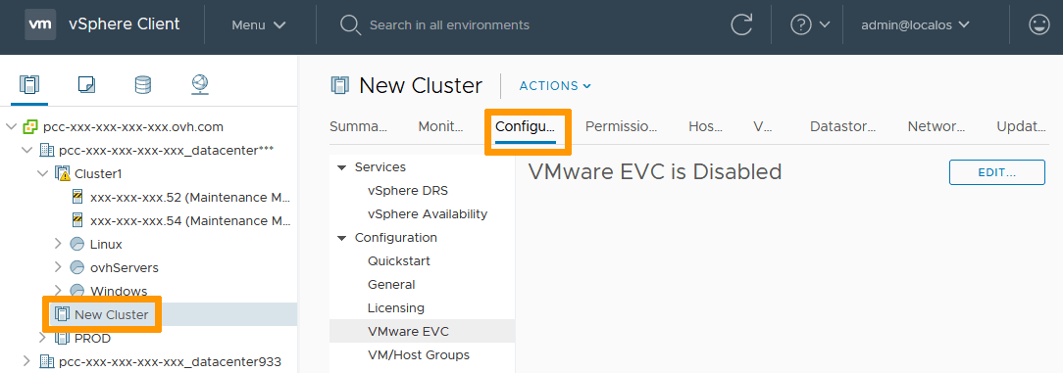Refresh the vSphere Client view
This screenshot has width=1063, height=373.
[741, 25]
